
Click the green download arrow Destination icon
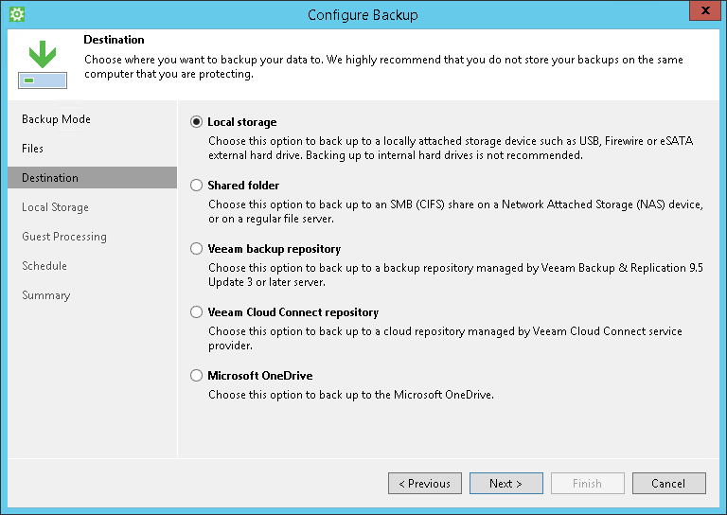[42, 63]
